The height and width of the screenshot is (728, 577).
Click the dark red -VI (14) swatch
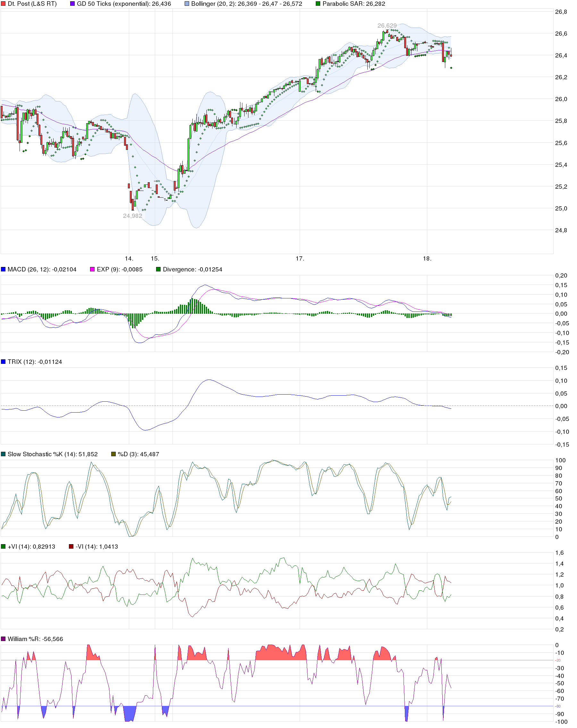point(71,547)
